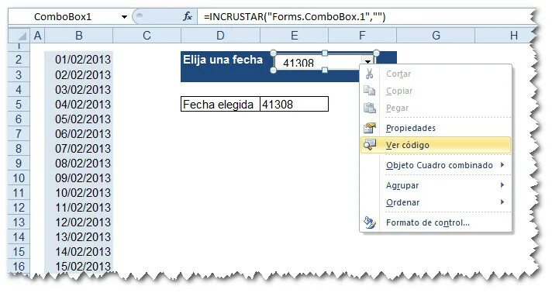Select column B header
Image resolution: width=552 pixels, height=293 pixels.
(x=79, y=35)
